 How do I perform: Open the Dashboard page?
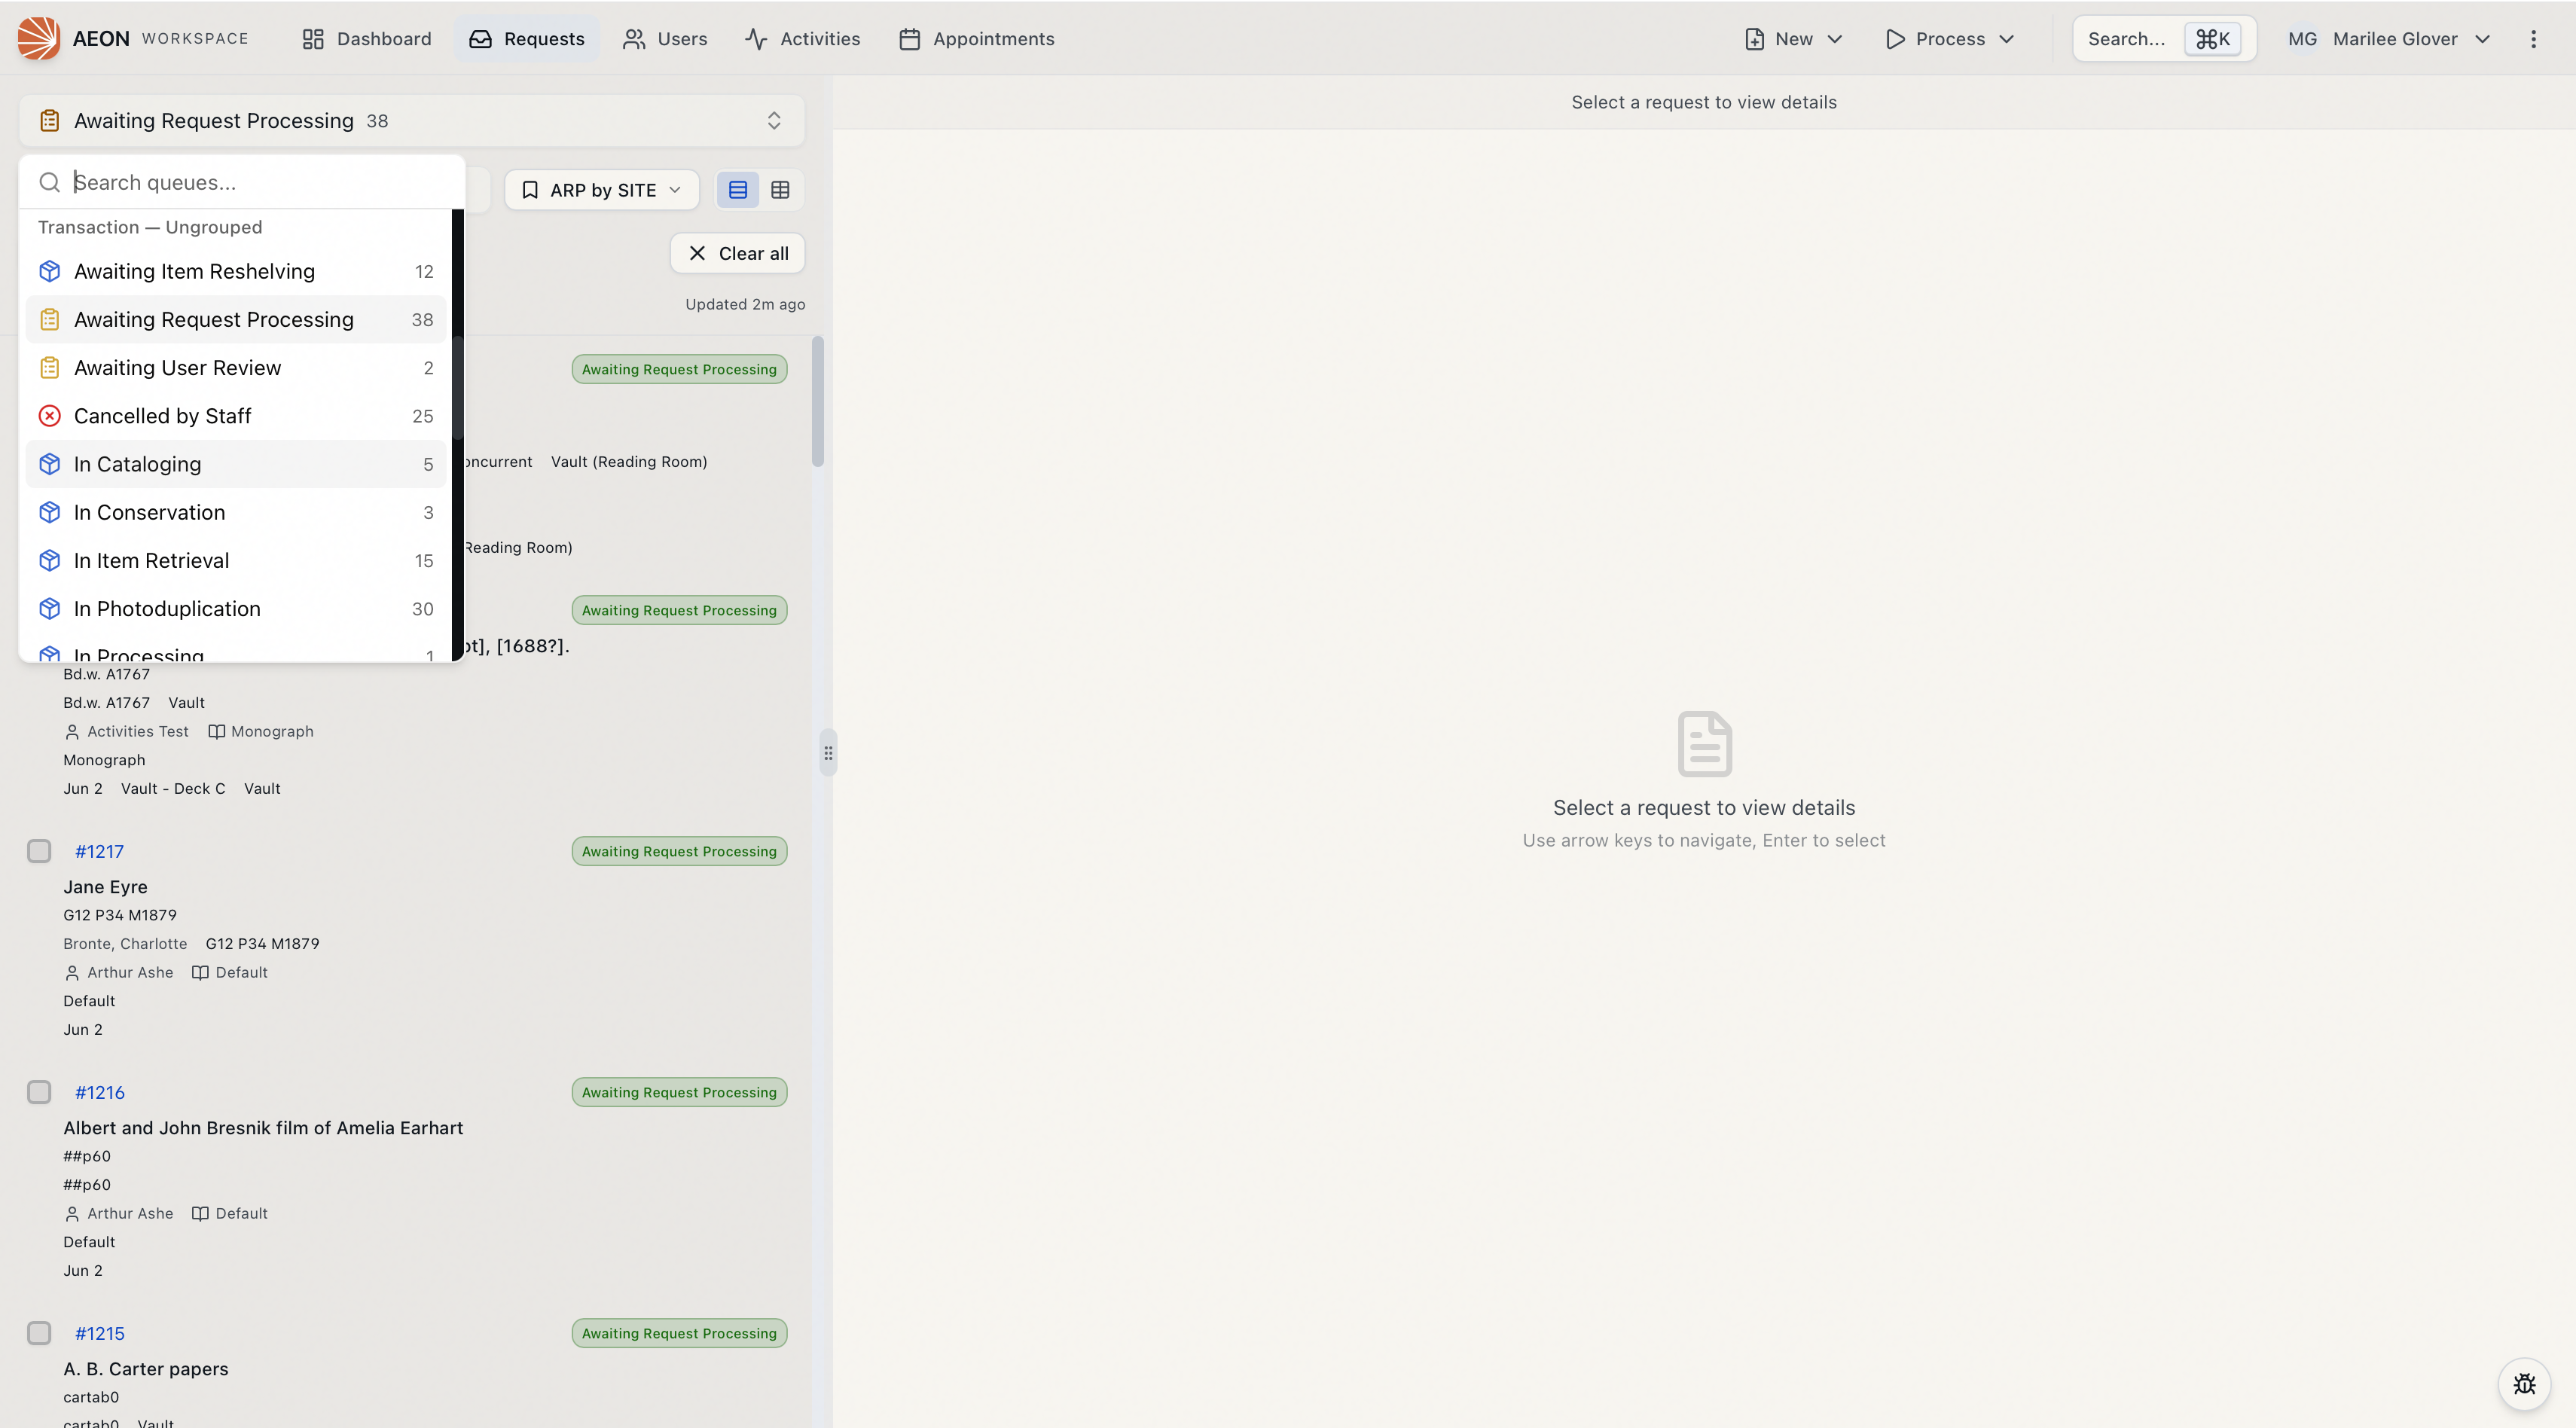[x=366, y=38]
